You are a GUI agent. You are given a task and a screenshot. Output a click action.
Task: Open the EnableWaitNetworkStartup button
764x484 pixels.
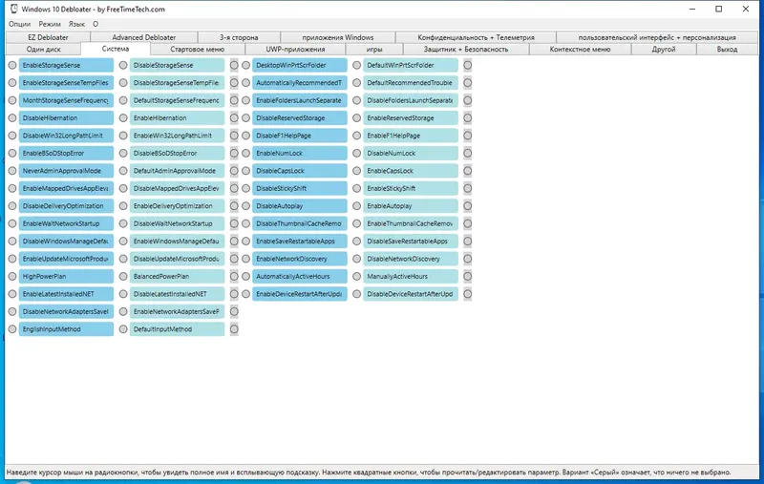point(66,223)
